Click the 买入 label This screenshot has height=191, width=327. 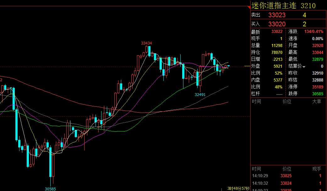pyautogui.click(x=255, y=24)
